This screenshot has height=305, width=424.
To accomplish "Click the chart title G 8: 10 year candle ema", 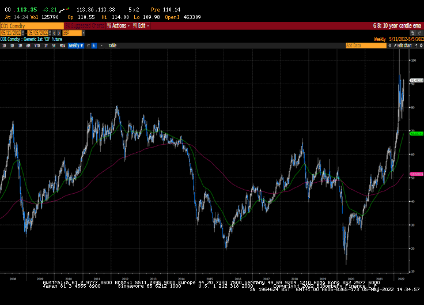I will pyautogui.click(x=397, y=26).
